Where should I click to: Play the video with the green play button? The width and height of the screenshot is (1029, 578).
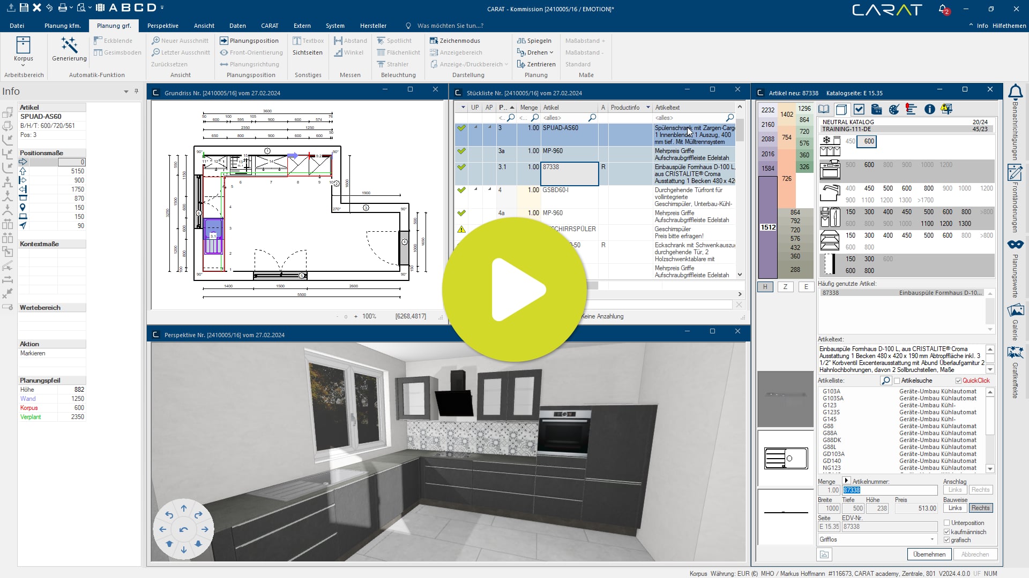514,290
